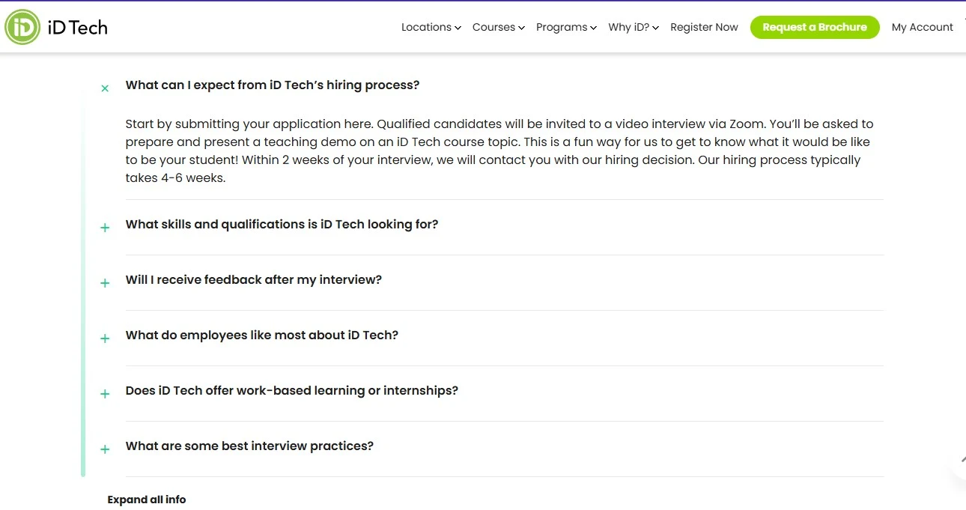Click plus icon beside best interview practices
Screen dimensions: 966x510
[105, 449]
